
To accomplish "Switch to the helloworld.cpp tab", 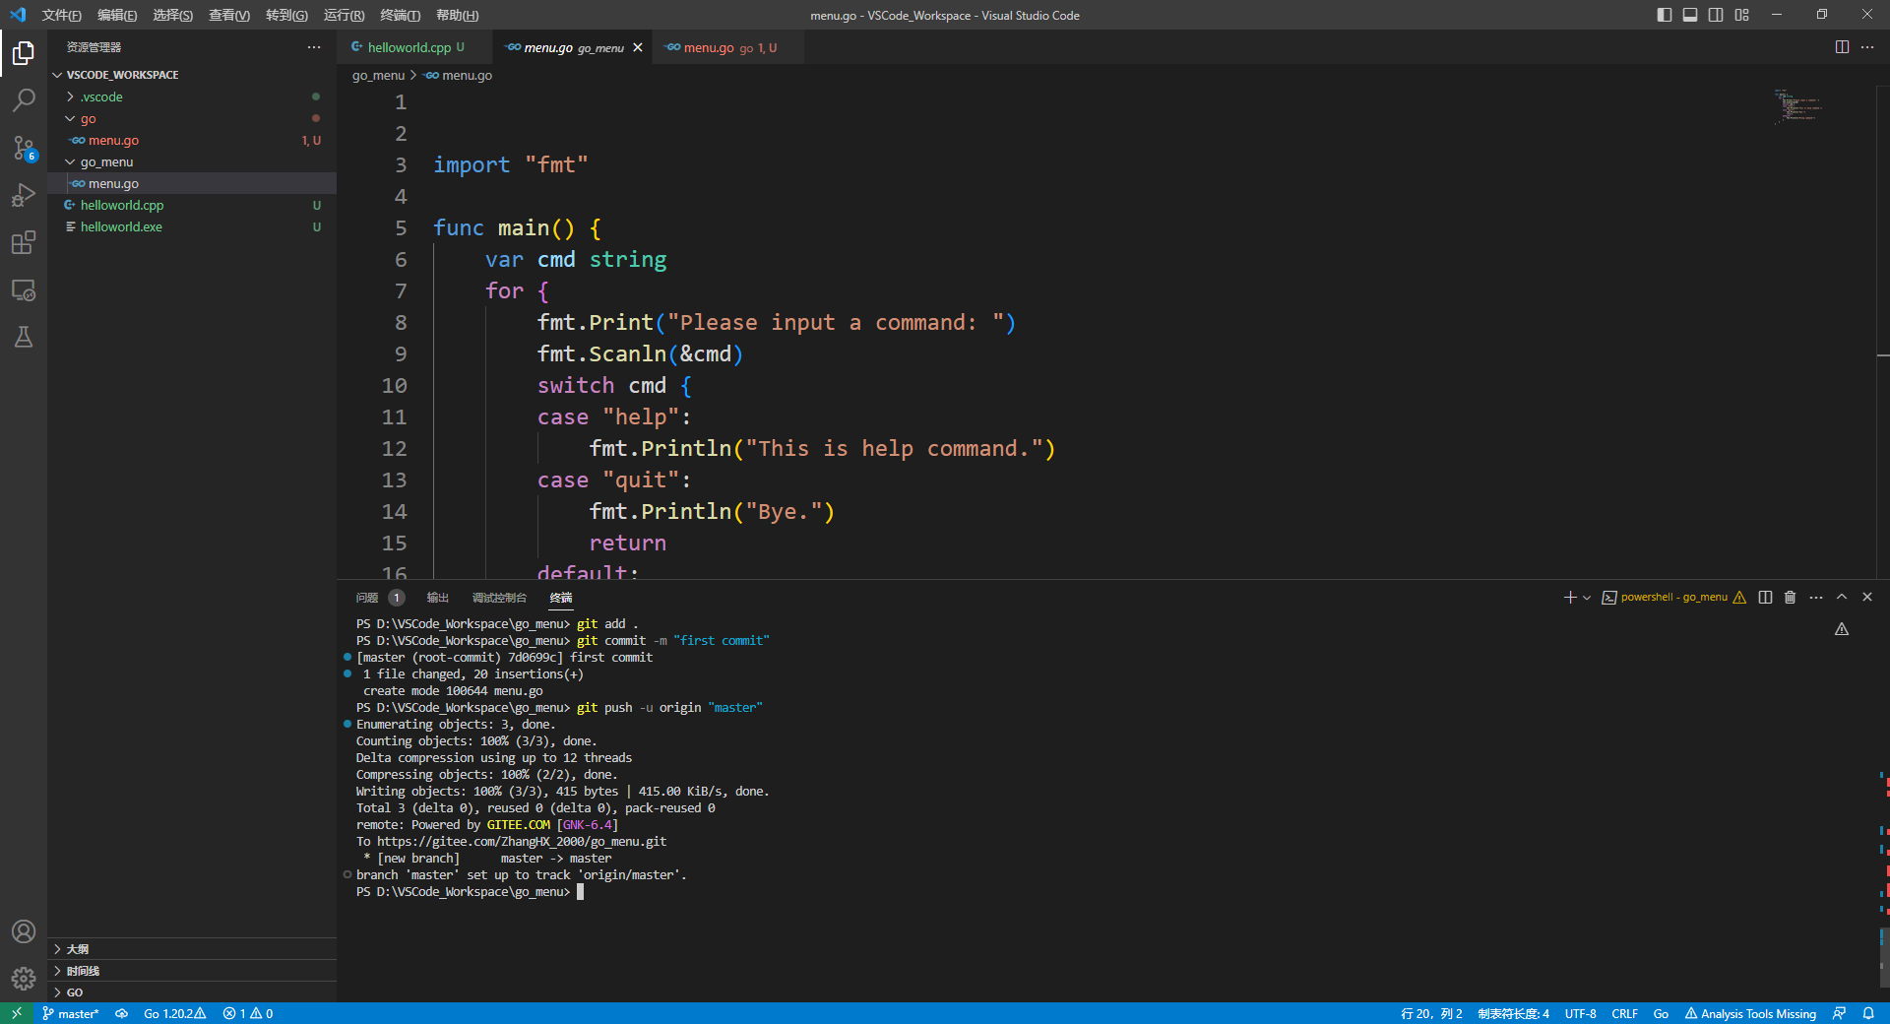I will (x=409, y=46).
